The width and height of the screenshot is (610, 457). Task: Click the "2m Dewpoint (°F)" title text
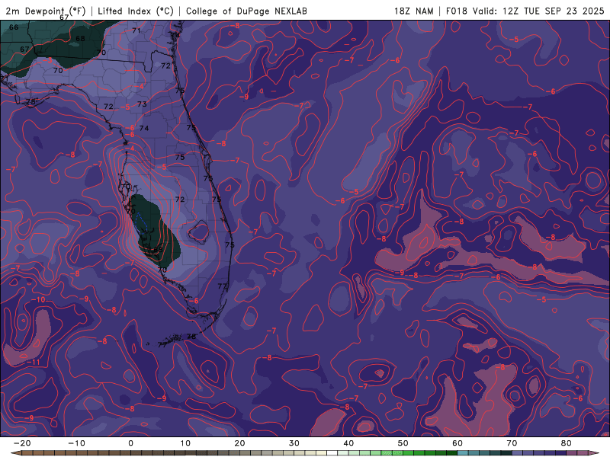coord(46,11)
